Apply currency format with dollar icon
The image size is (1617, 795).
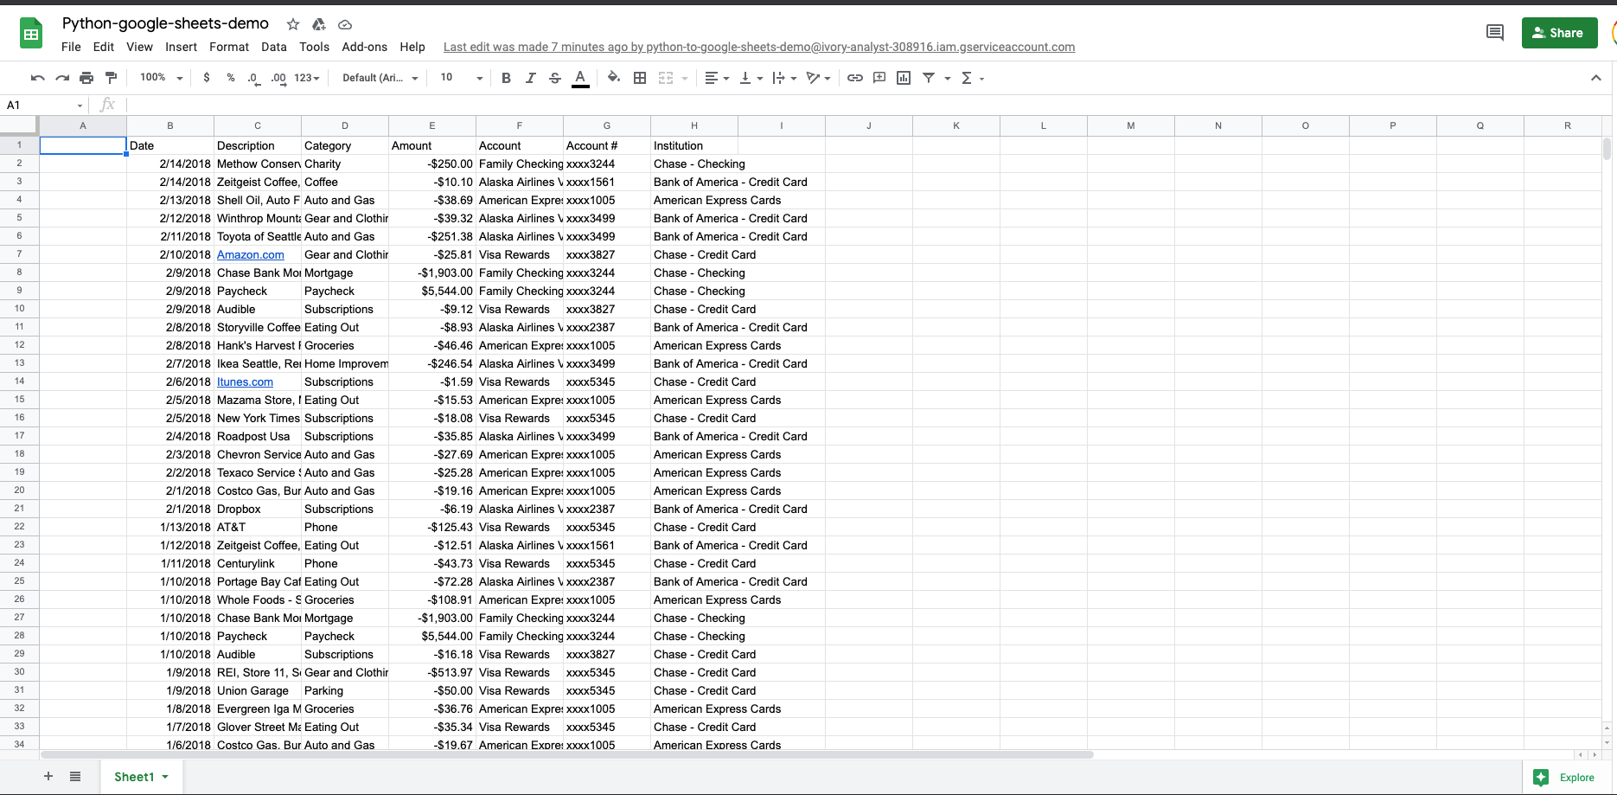pyautogui.click(x=206, y=78)
